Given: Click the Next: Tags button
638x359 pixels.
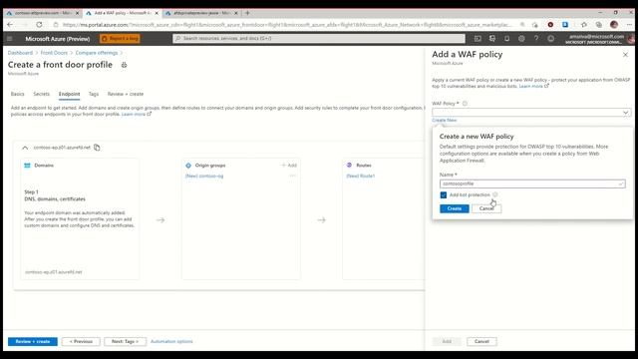Looking at the screenshot, I should [125, 341].
